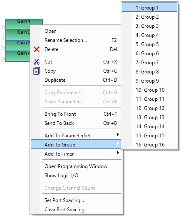Click the scissors Cut icon
The width and height of the screenshot is (181, 217).
point(37,62)
